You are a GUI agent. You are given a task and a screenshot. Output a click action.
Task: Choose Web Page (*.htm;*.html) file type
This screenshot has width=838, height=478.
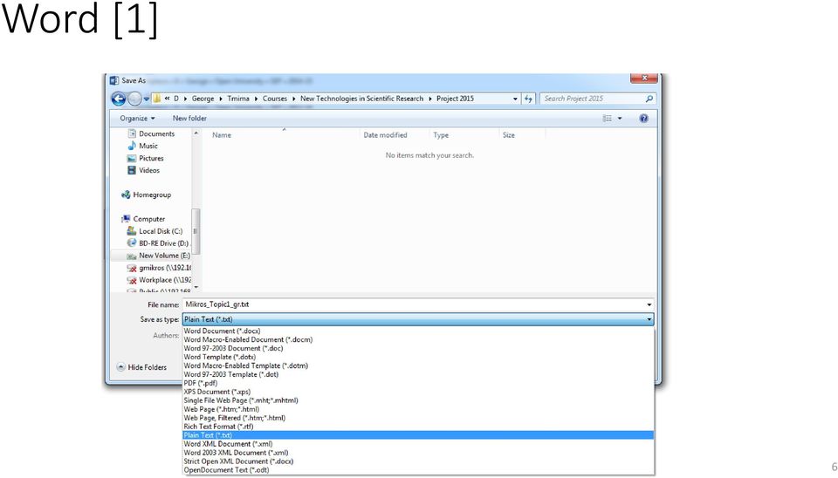[418, 409]
